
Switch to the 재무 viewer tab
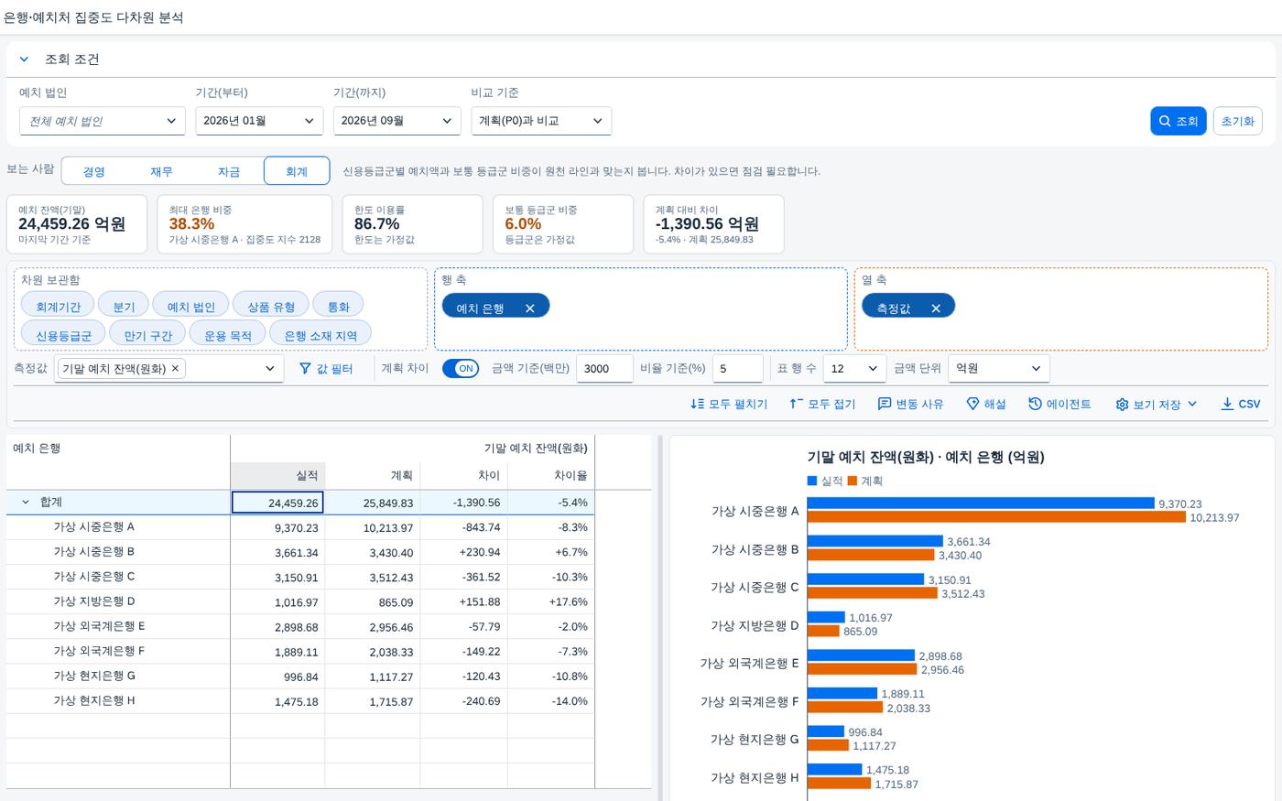(x=162, y=171)
